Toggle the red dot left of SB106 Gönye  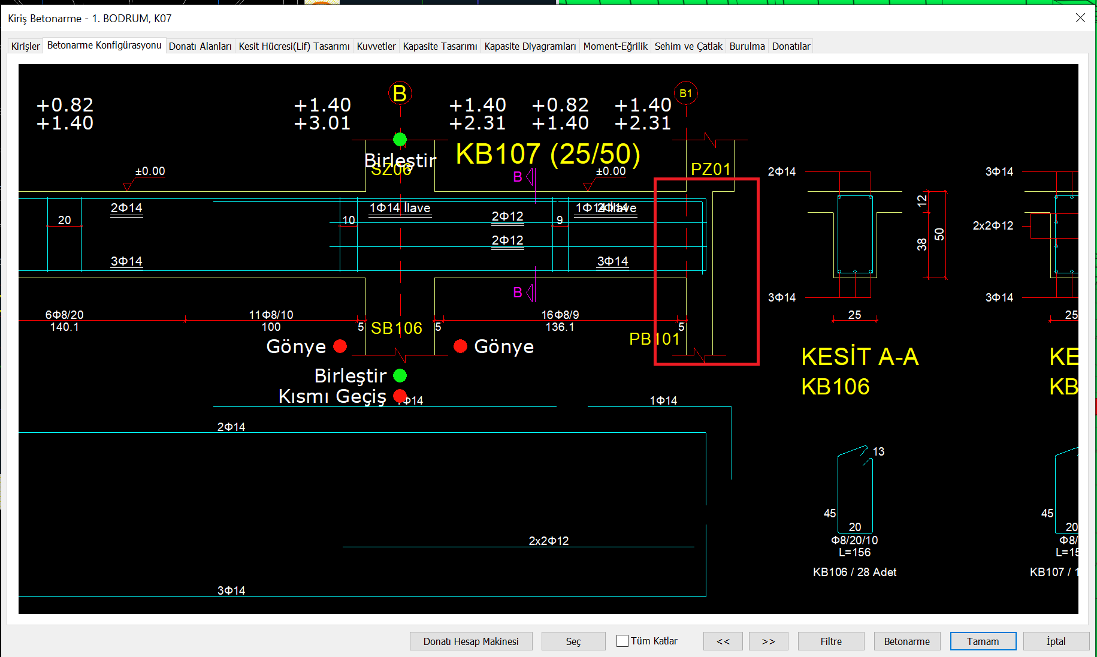click(340, 346)
